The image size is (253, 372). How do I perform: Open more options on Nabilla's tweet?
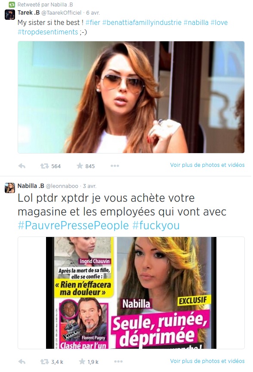coord(118,362)
